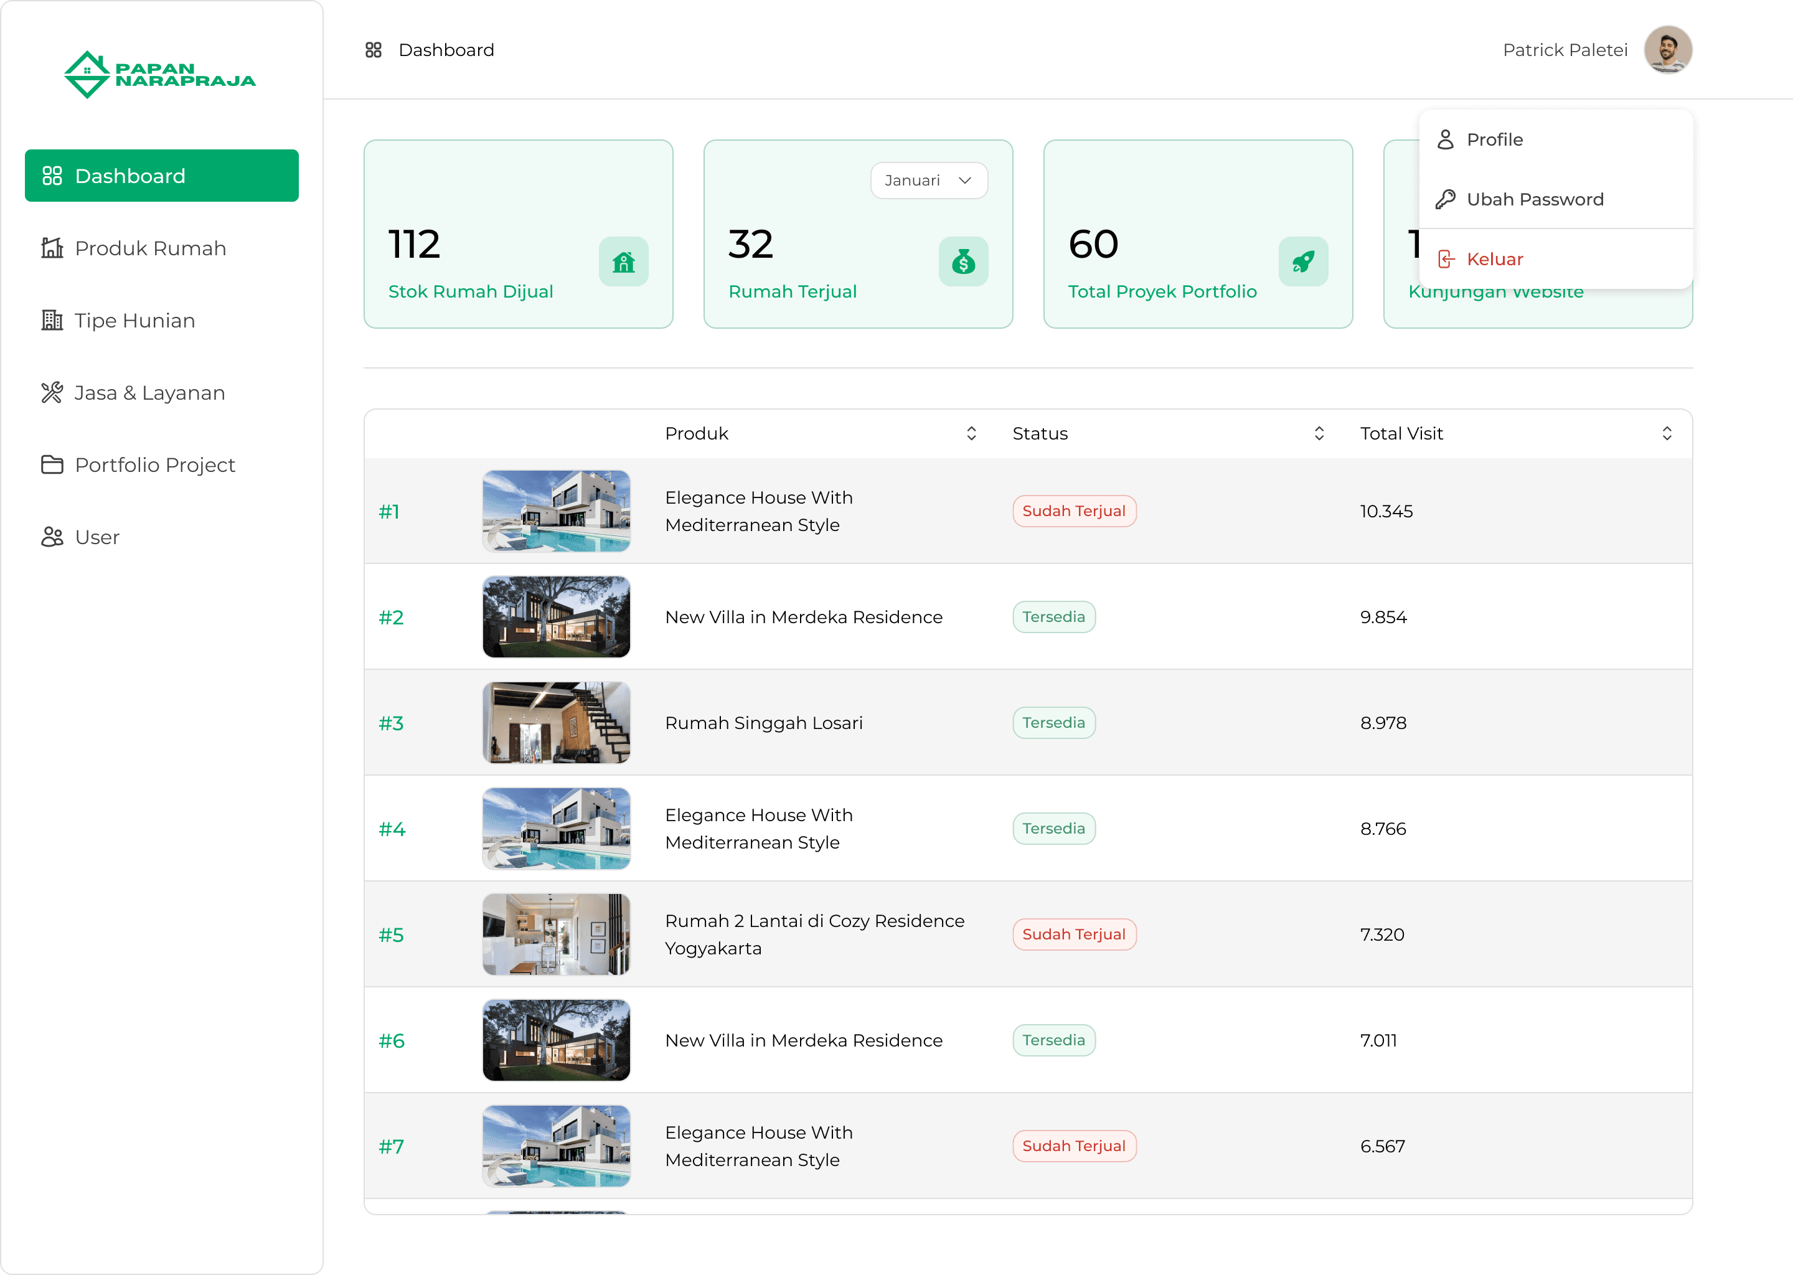Go to the Produk Rumah page

tap(150, 248)
